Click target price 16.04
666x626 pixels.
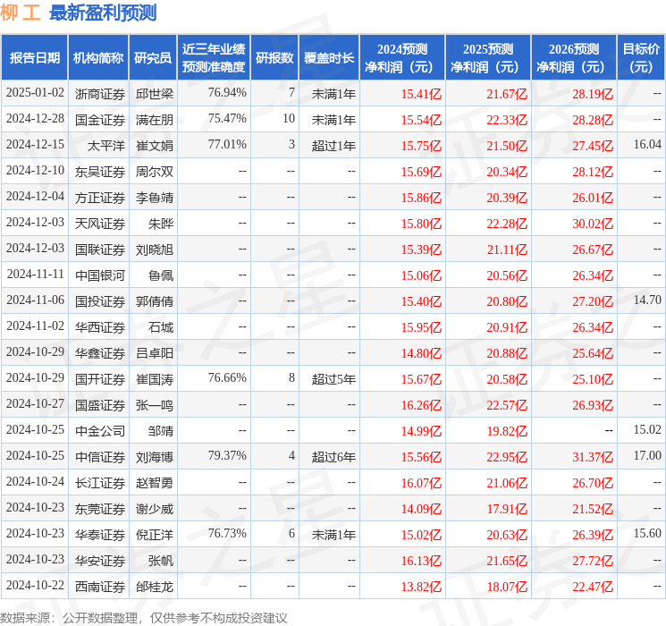pyautogui.click(x=647, y=144)
